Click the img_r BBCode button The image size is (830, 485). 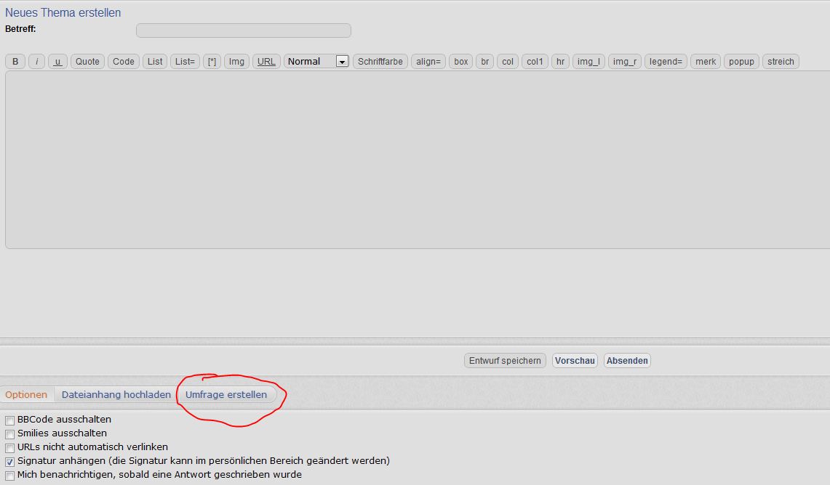pyautogui.click(x=625, y=61)
